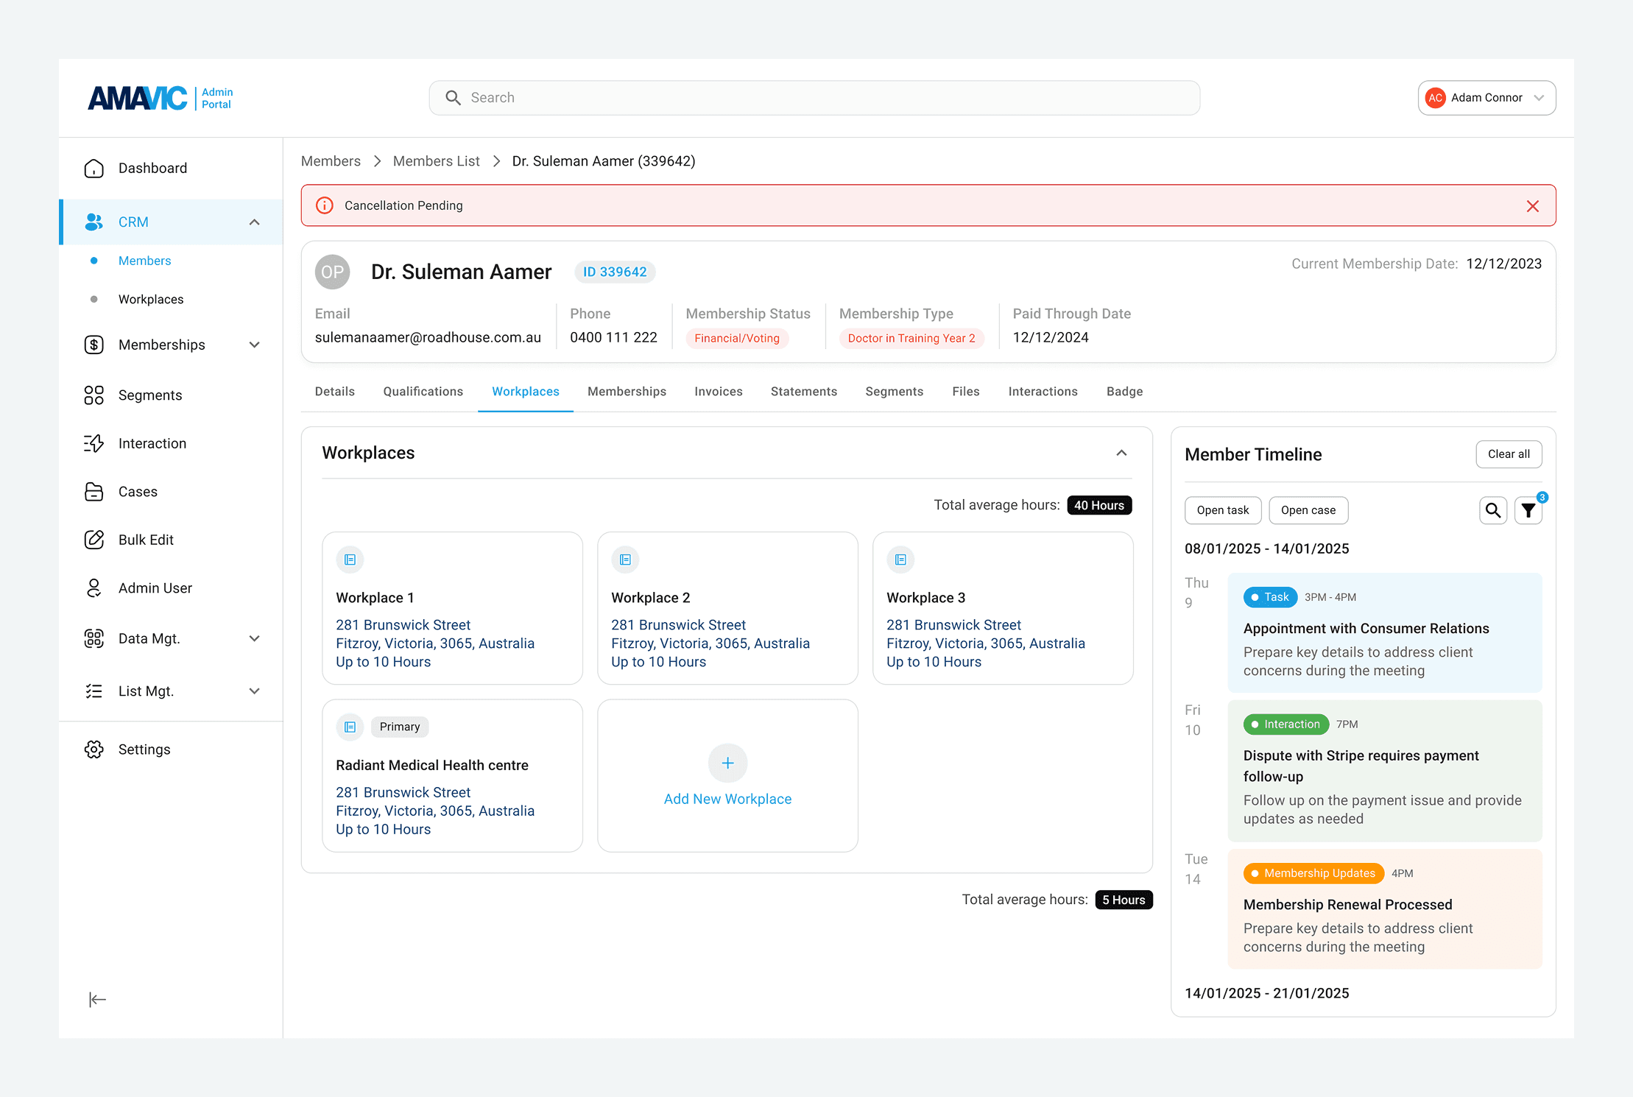Click the plus icon to add workplace

point(727,763)
